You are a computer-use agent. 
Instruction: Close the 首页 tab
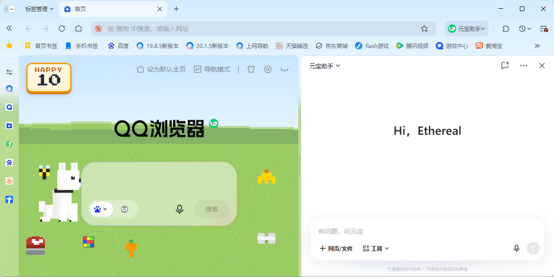(160, 9)
